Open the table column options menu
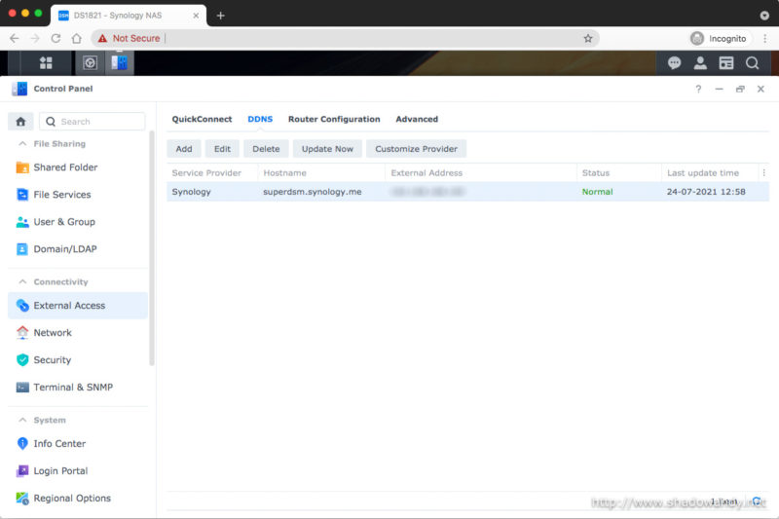The height and width of the screenshot is (519, 779). (x=764, y=172)
